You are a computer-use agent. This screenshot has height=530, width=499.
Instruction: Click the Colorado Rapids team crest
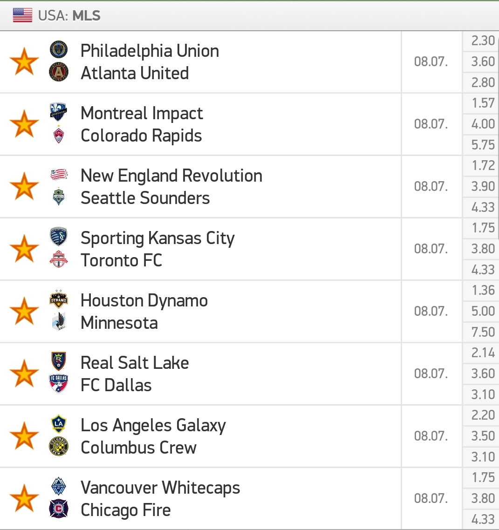coord(59,135)
